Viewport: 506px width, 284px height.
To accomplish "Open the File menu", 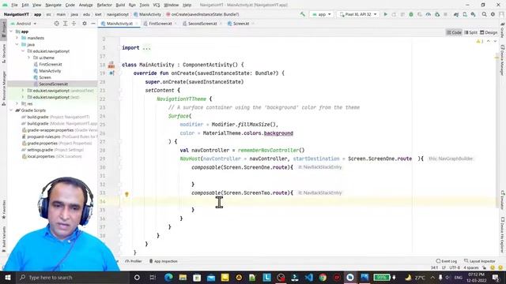I will (x=14, y=5).
